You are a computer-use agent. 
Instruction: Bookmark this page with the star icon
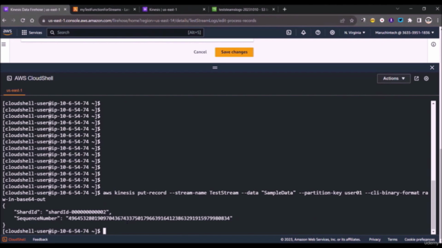[x=352, y=21]
